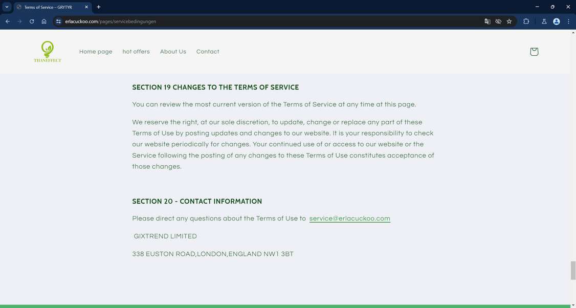Image resolution: width=576 pixels, height=308 pixels.
Task: Select the Terms of Service – GRYTYR tab
Action: [x=53, y=7]
